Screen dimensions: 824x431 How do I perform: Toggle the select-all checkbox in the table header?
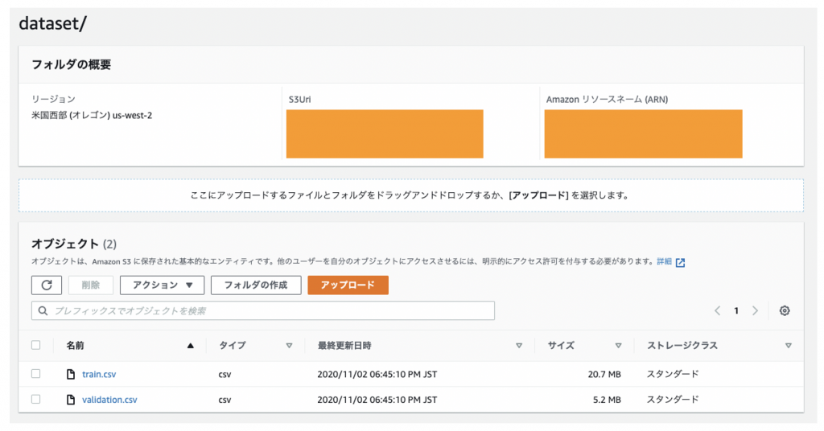pyautogui.click(x=35, y=345)
